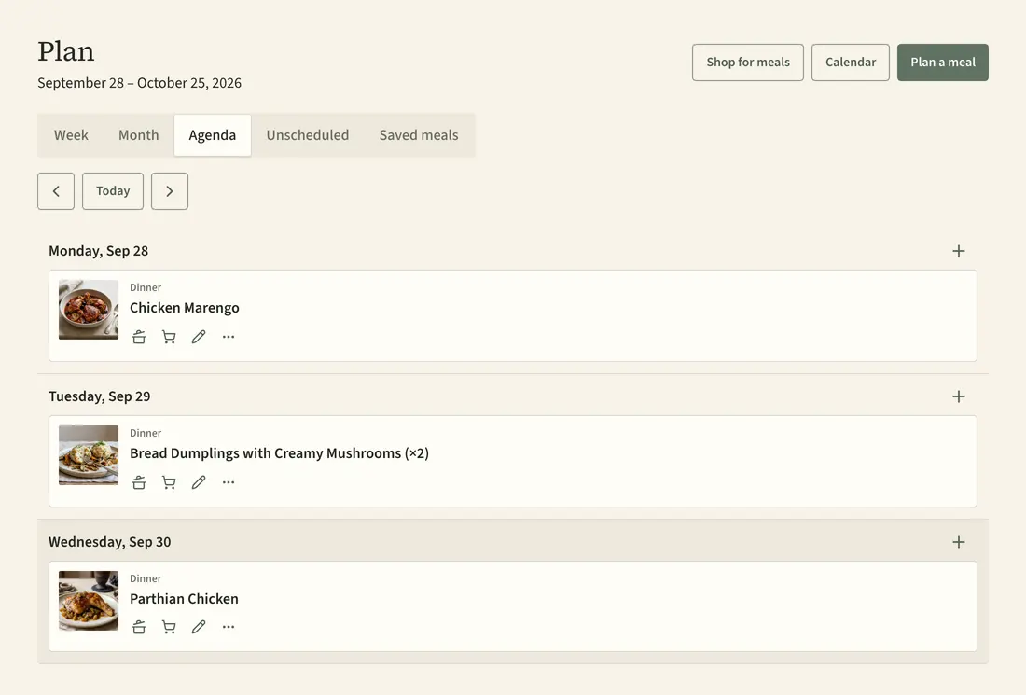This screenshot has width=1026, height=695.
Task: Select the Agenda tab
Action: pyautogui.click(x=213, y=135)
